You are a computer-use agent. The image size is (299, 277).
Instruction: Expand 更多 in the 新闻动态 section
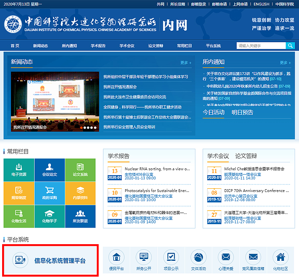pyautogui.click(x=186, y=63)
